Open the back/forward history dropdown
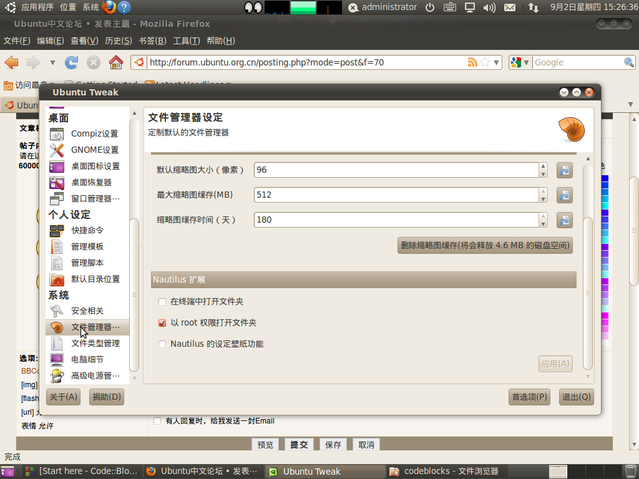Screen dimensions: 639x479 (x=52, y=63)
